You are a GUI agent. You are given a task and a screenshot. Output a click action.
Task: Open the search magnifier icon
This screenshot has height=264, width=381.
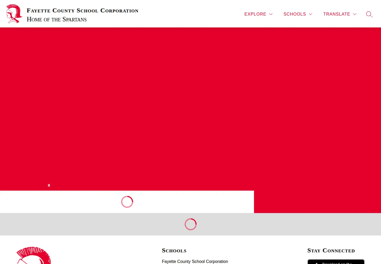point(369,14)
